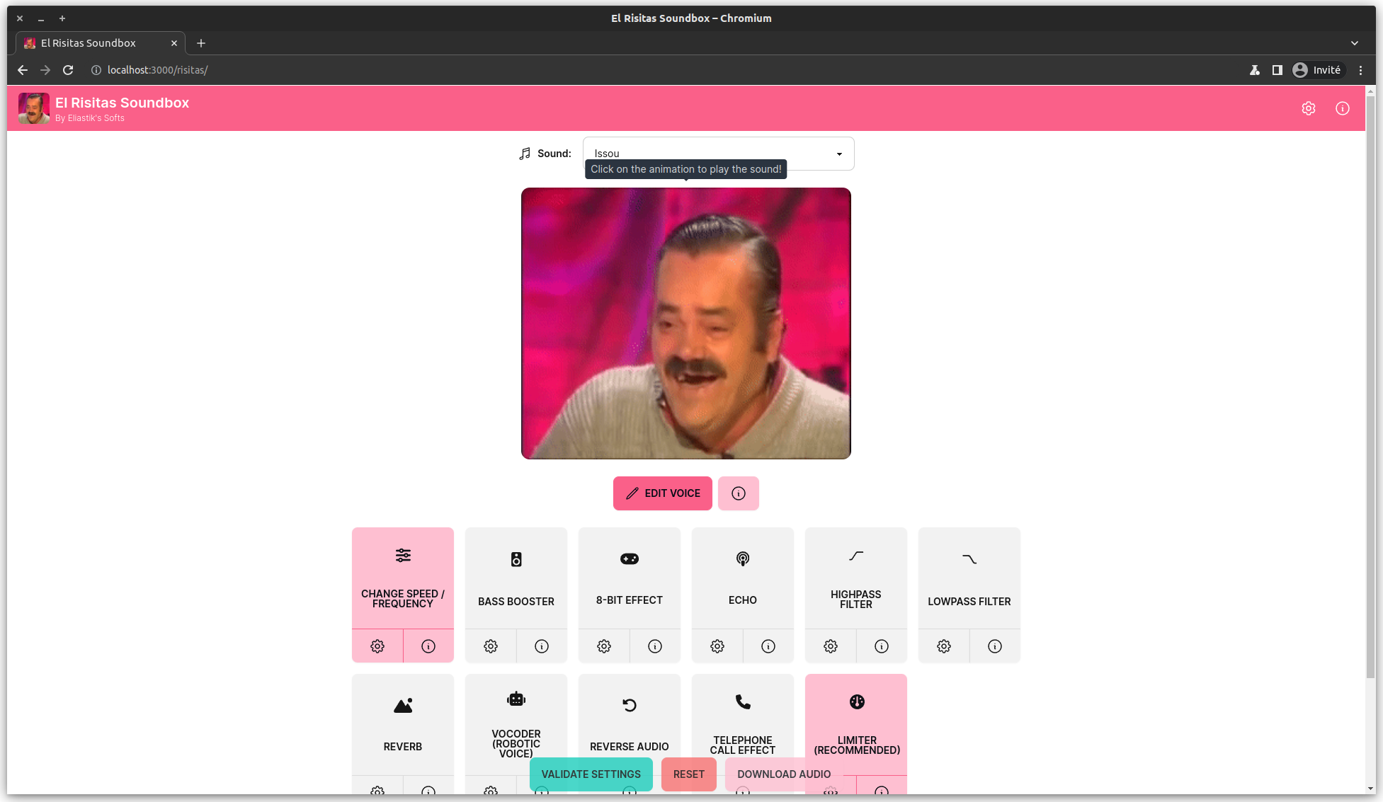Disable the Limiter (Recommended) filter
The image size is (1383, 802).
pos(855,722)
